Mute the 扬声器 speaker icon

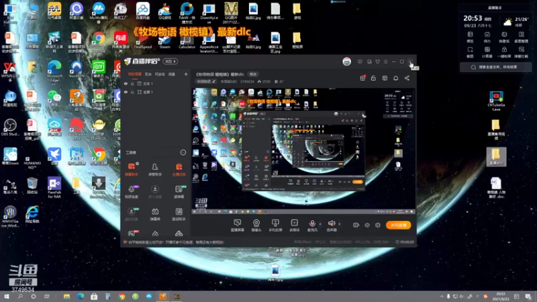[331, 223]
